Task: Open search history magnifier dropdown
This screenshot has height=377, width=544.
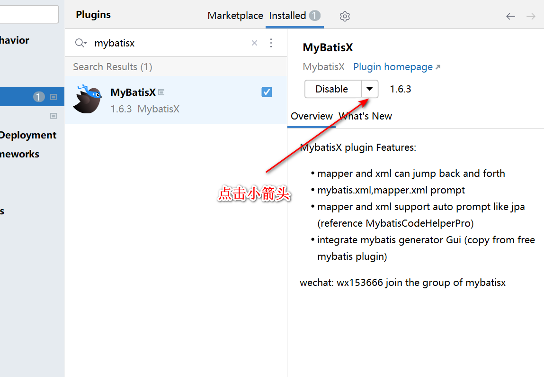Action: [x=80, y=43]
